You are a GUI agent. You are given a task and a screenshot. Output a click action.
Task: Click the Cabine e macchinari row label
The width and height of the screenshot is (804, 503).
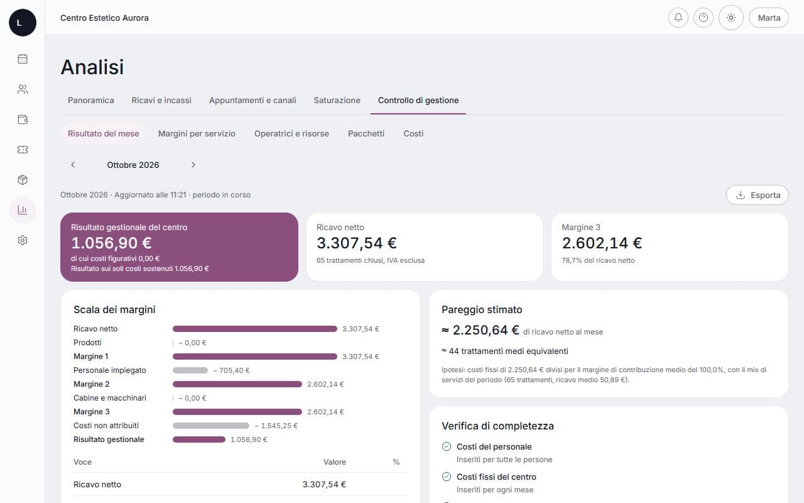click(110, 398)
